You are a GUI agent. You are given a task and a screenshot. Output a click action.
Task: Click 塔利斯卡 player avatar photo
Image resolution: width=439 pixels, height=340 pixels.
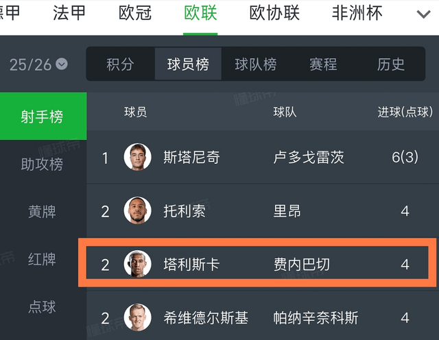[137, 265]
